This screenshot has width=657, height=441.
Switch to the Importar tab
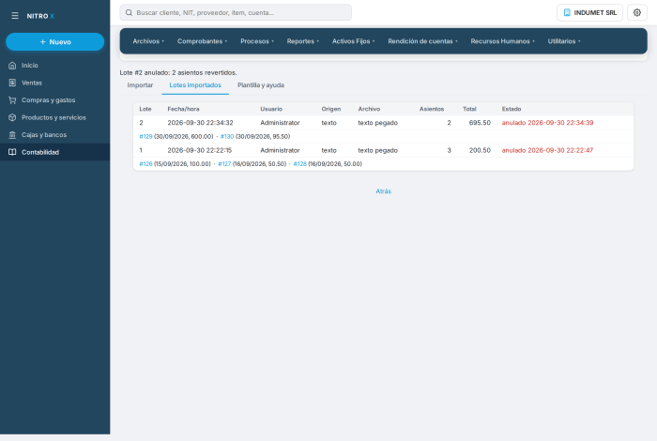click(140, 85)
